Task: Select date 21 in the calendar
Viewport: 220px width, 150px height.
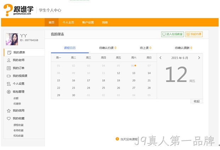Action: tap(149, 81)
